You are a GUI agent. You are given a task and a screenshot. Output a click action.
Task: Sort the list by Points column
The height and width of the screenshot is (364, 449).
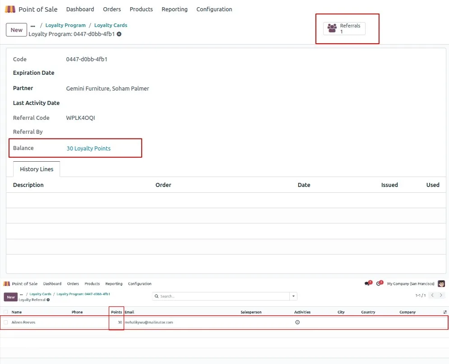116,312
